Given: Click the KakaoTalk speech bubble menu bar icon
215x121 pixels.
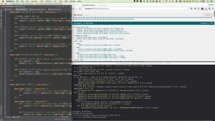Looking at the screenshot, I should click(x=137, y=1).
